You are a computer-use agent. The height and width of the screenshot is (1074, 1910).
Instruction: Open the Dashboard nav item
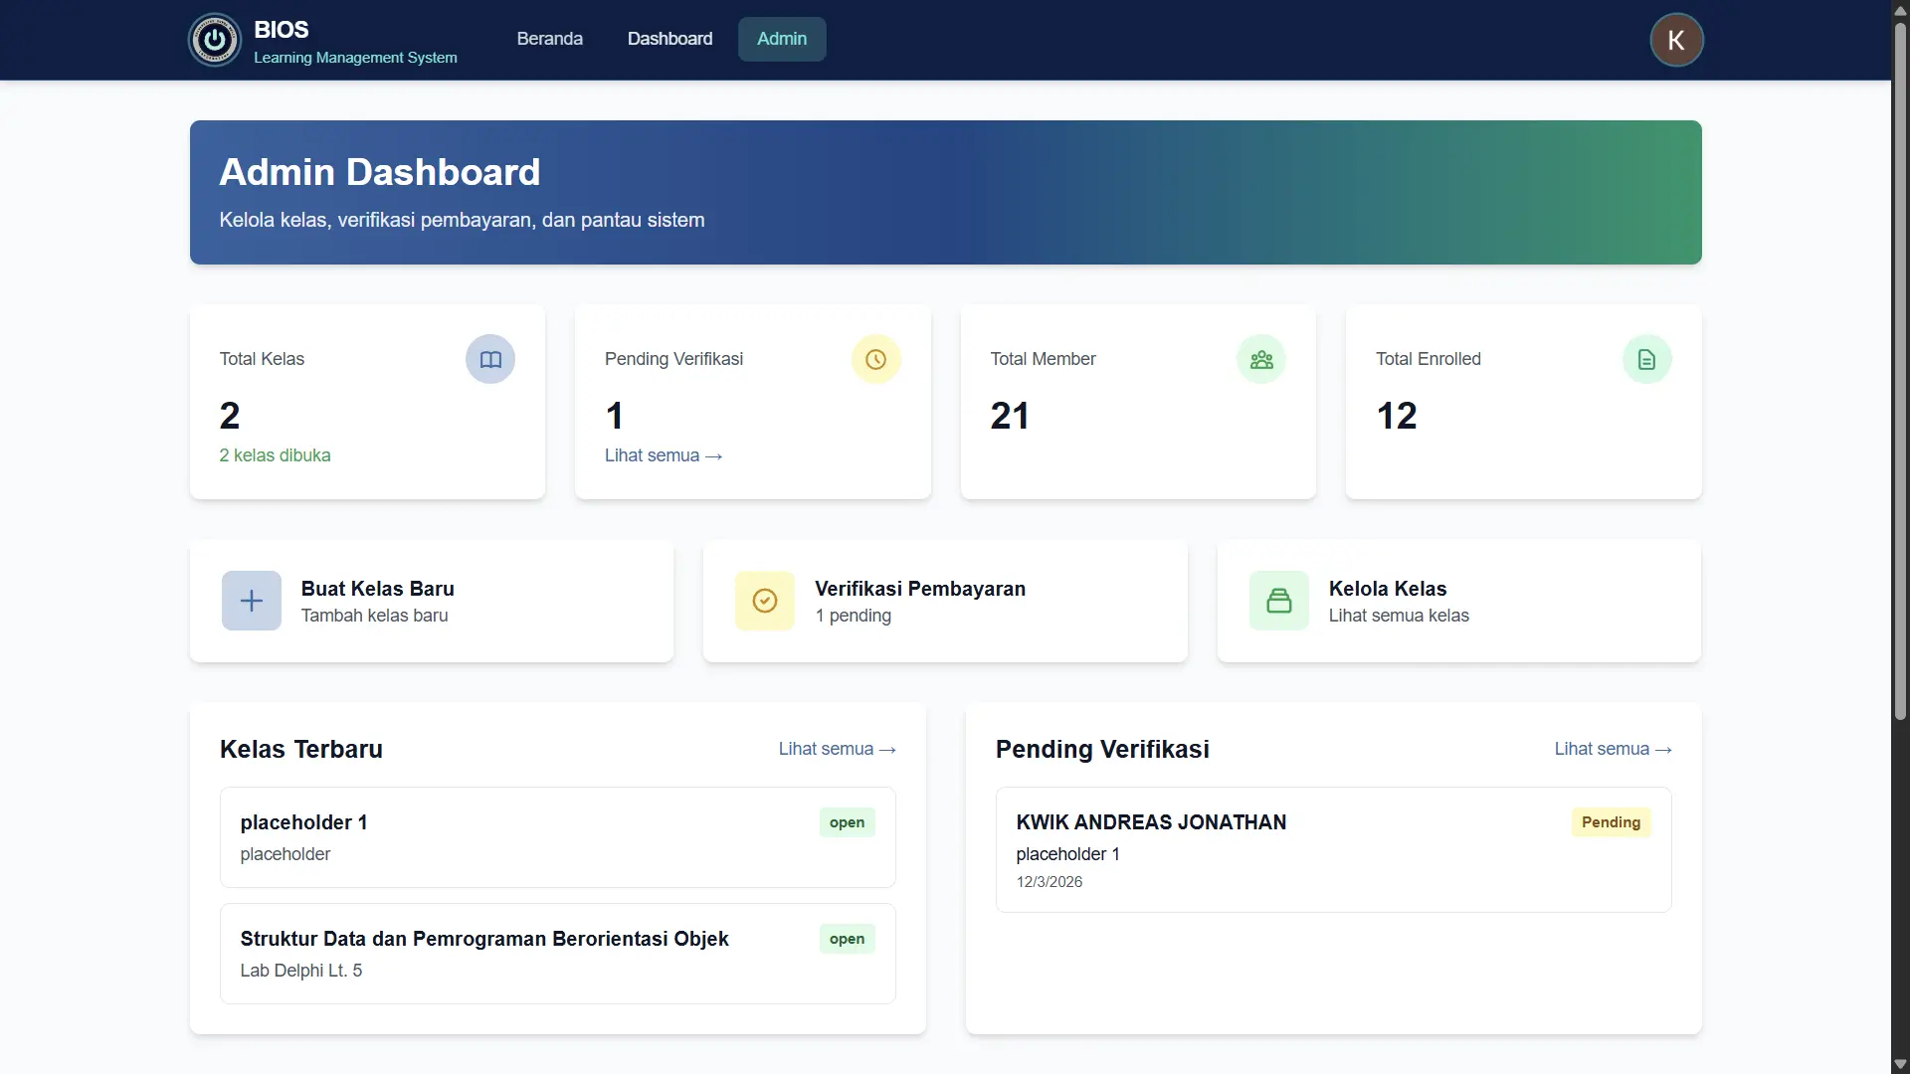(x=669, y=39)
